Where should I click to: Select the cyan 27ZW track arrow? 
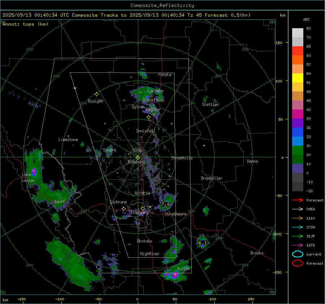298,227
